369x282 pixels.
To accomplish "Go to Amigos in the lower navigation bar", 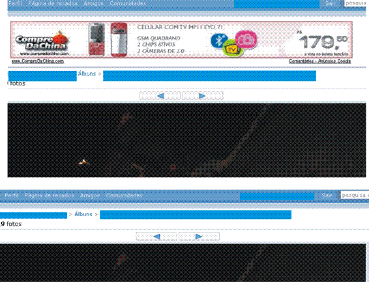I will [90, 195].
